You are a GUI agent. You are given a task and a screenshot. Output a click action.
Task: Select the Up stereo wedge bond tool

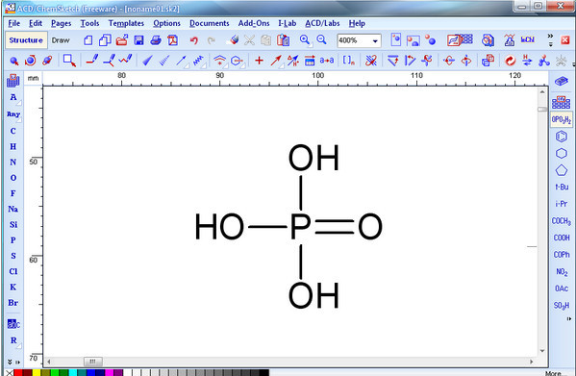[147, 61]
